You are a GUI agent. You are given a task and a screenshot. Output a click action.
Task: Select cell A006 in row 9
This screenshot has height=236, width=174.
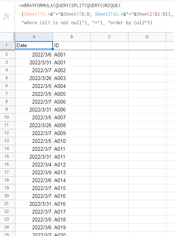pos(72,110)
